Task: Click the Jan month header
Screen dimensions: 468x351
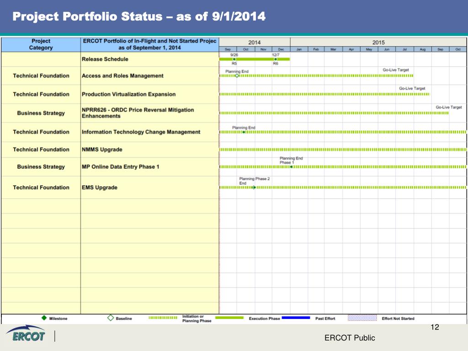Action: click(x=299, y=49)
